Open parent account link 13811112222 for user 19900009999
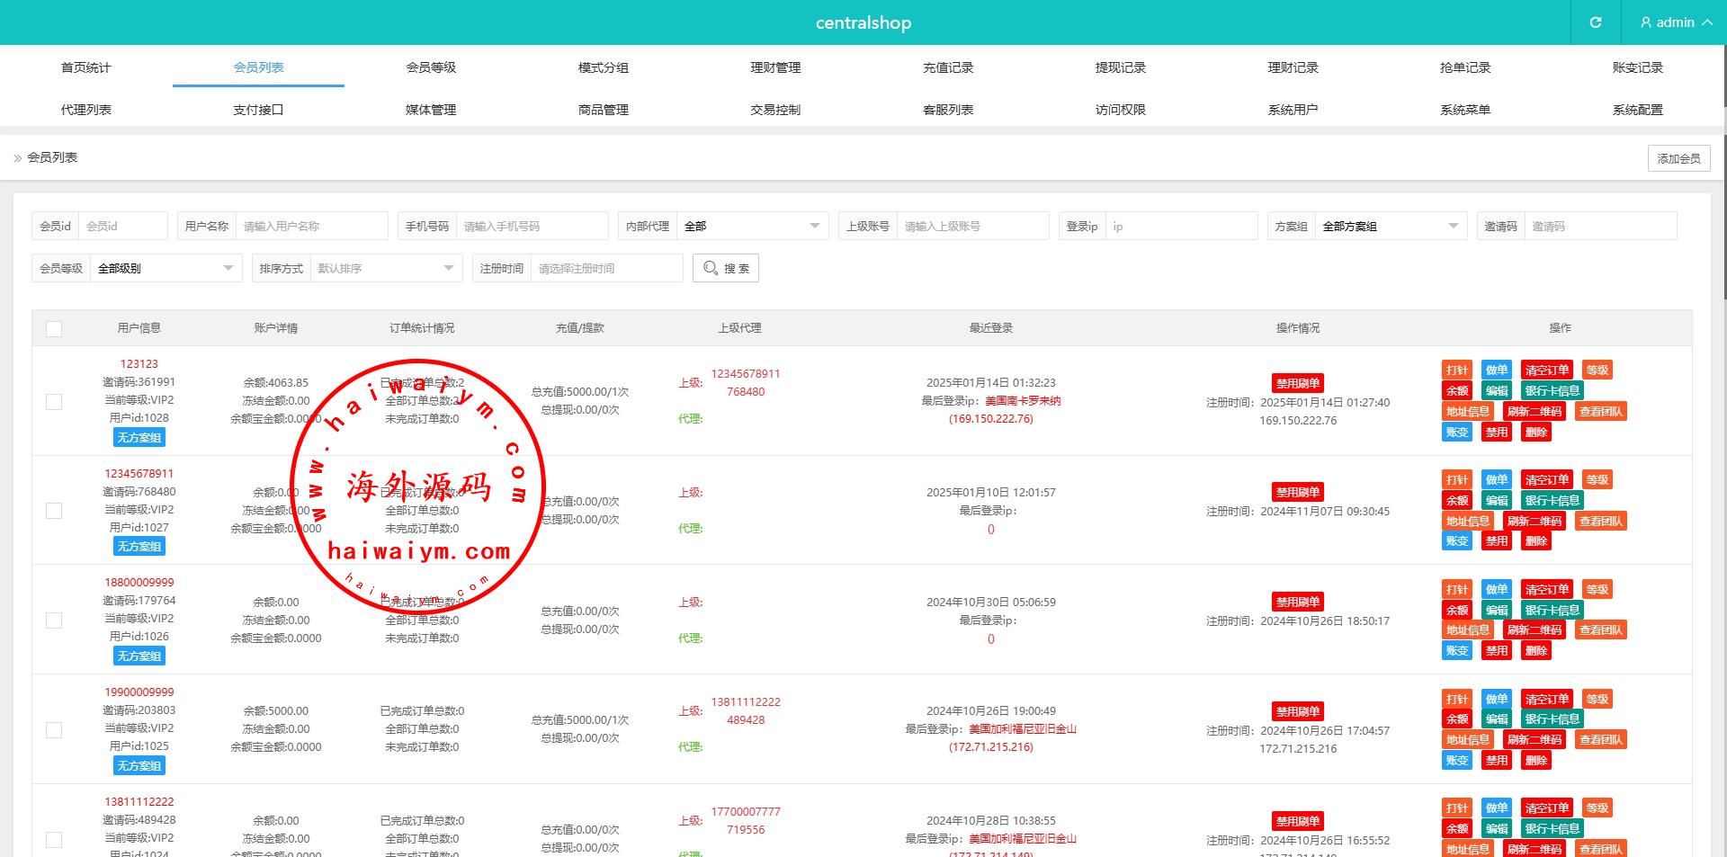This screenshot has height=857, width=1727. point(746,701)
